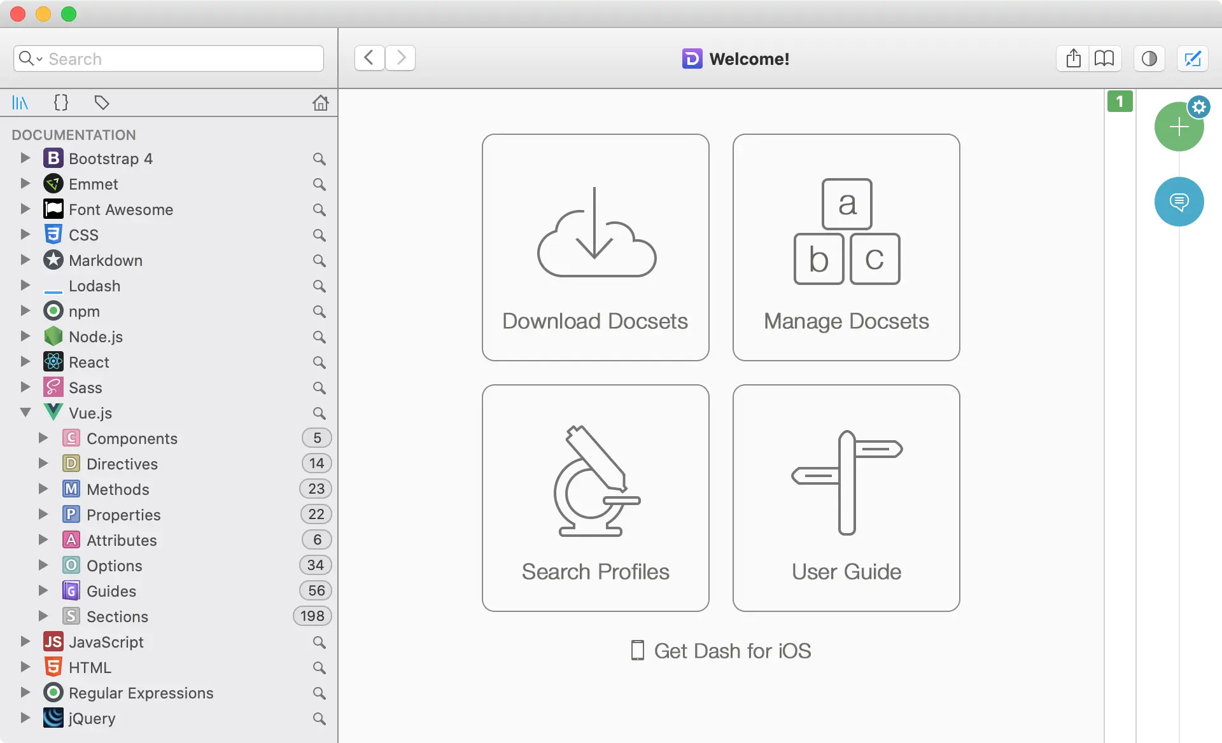Click the green plus floating button
Image resolution: width=1222 pixels, height=743 pixels.
point(1177,128)
